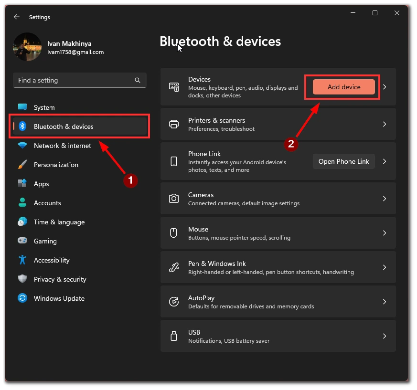Screen dimensions: 417x390
Task: Click the Windows Update sync icon
Action: (22, 298)
